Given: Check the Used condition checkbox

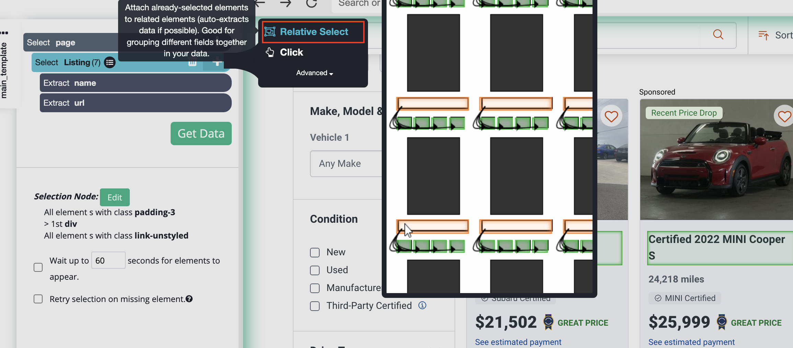Looking at the screenshot, I should [315, 270].
